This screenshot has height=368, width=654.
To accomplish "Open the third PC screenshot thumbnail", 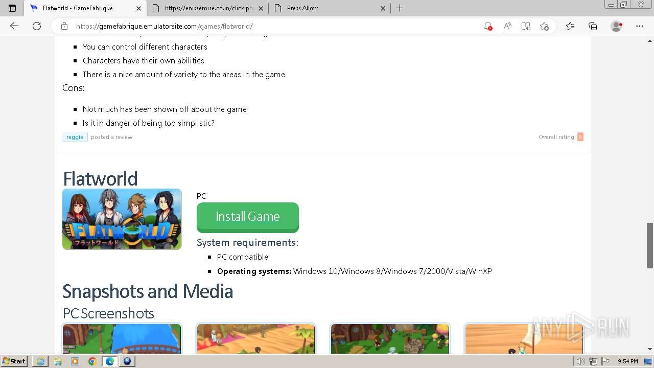I will [390, 338].
